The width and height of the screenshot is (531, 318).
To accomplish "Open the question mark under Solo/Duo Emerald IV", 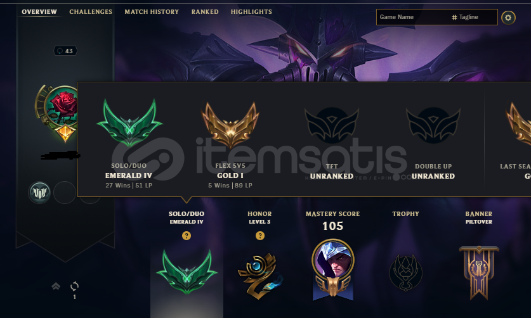I will pos(187,236).
